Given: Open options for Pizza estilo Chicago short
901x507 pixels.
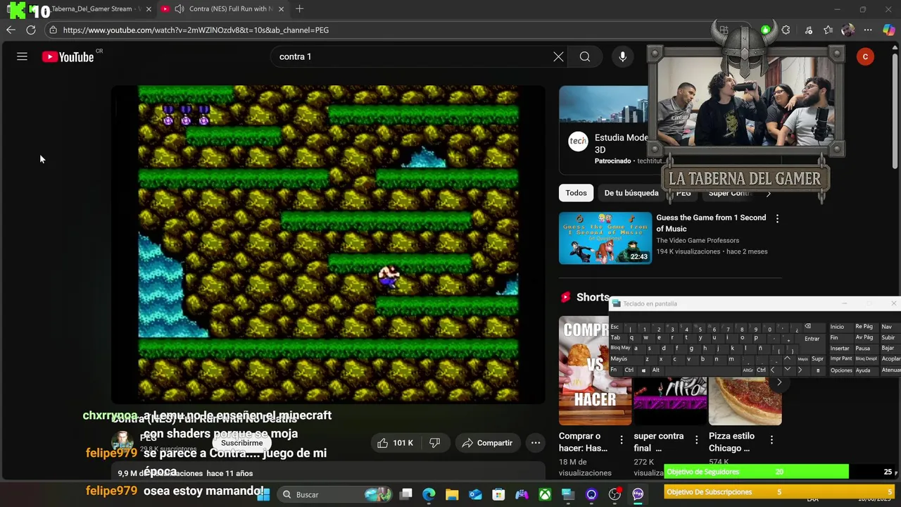Looking at the screenshot, I should pos(771,439).
